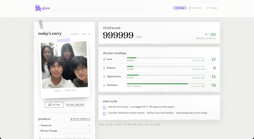This screenshot has width=254, height=139.
Task: Click 'today's entry' heading
Action: coord(50,33)
